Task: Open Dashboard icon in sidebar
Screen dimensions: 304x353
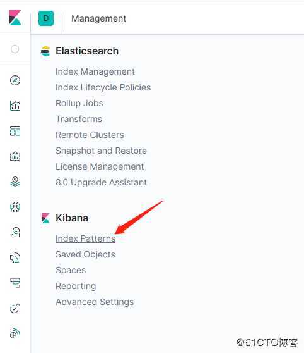Action: [15, 131]
